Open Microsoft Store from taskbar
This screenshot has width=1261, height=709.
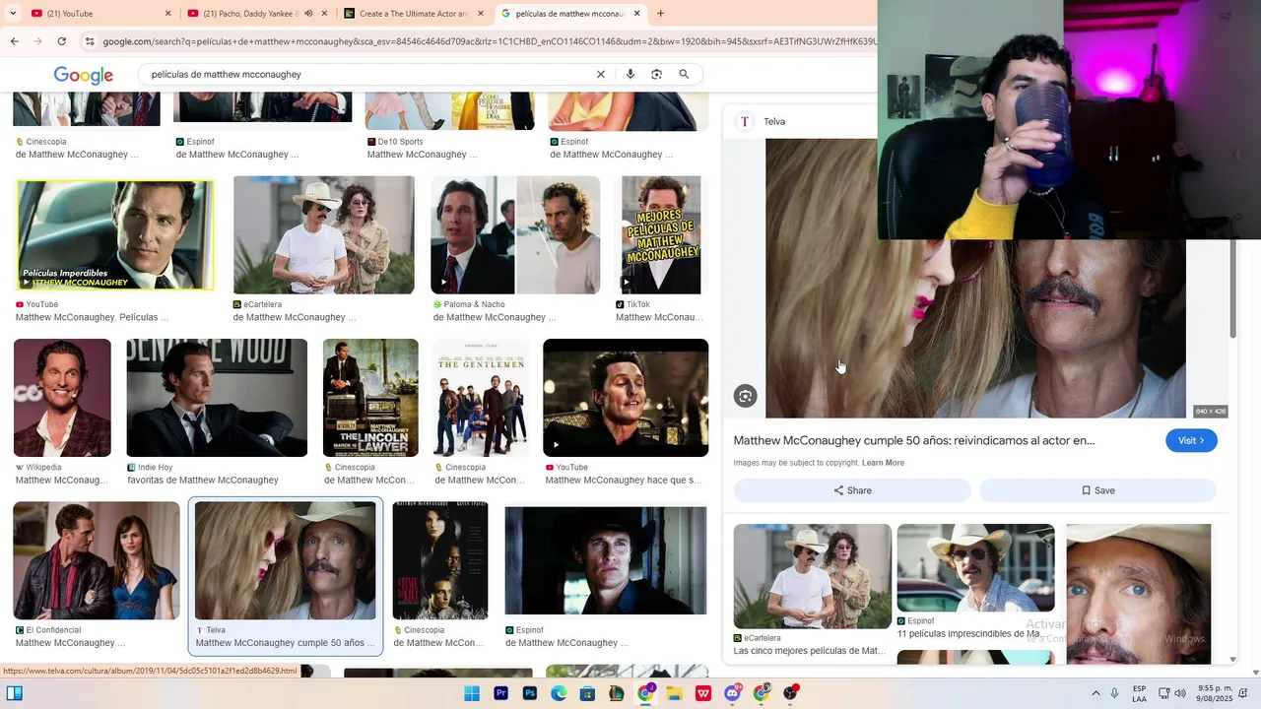coord(588,693)
